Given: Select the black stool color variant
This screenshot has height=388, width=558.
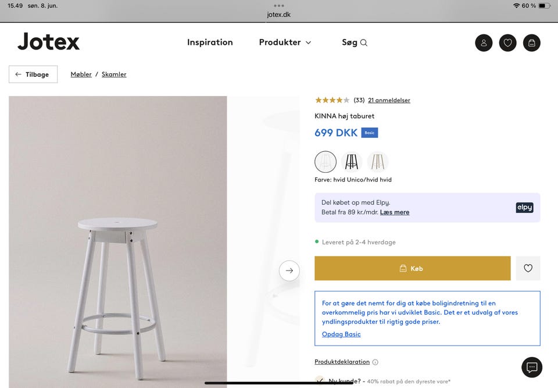Looking at the screenshot, I should point(352,162).
